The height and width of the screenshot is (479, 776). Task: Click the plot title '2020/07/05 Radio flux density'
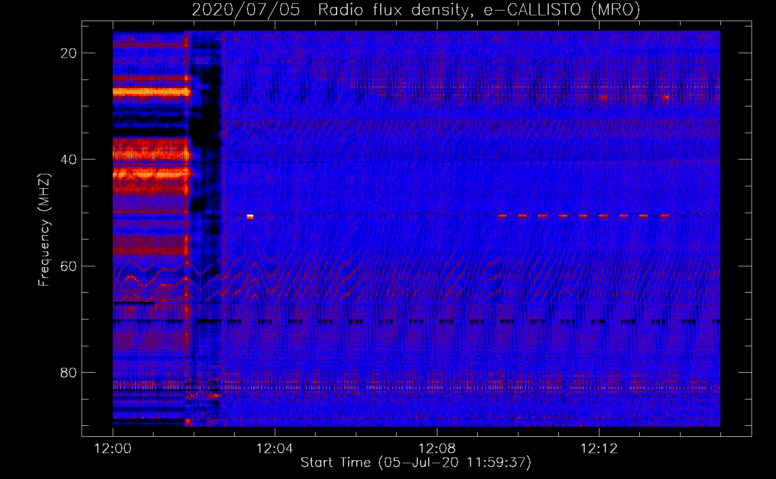pyautogui.click(x=416, y=10)
